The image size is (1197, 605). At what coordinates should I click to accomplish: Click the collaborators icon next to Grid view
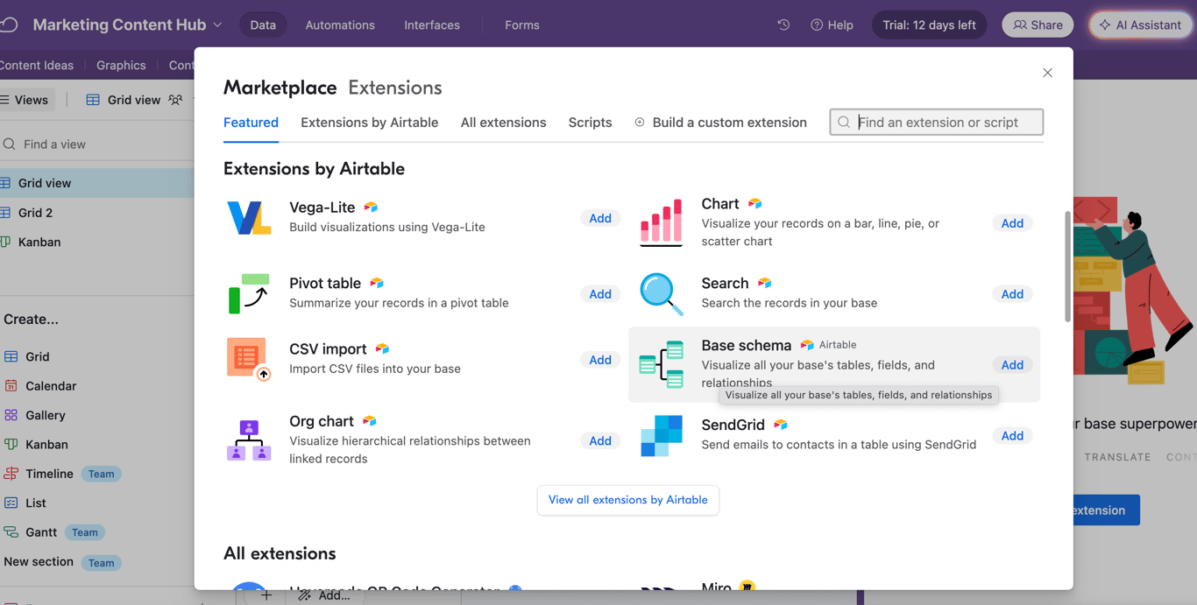175,100
